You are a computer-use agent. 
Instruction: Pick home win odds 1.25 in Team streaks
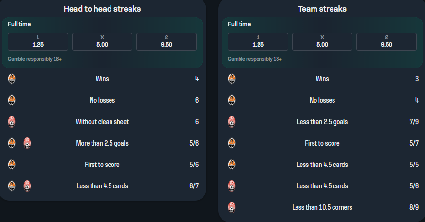[x=258, y=41]
